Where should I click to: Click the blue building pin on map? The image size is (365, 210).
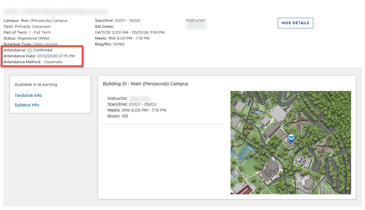tap(291, 138)
